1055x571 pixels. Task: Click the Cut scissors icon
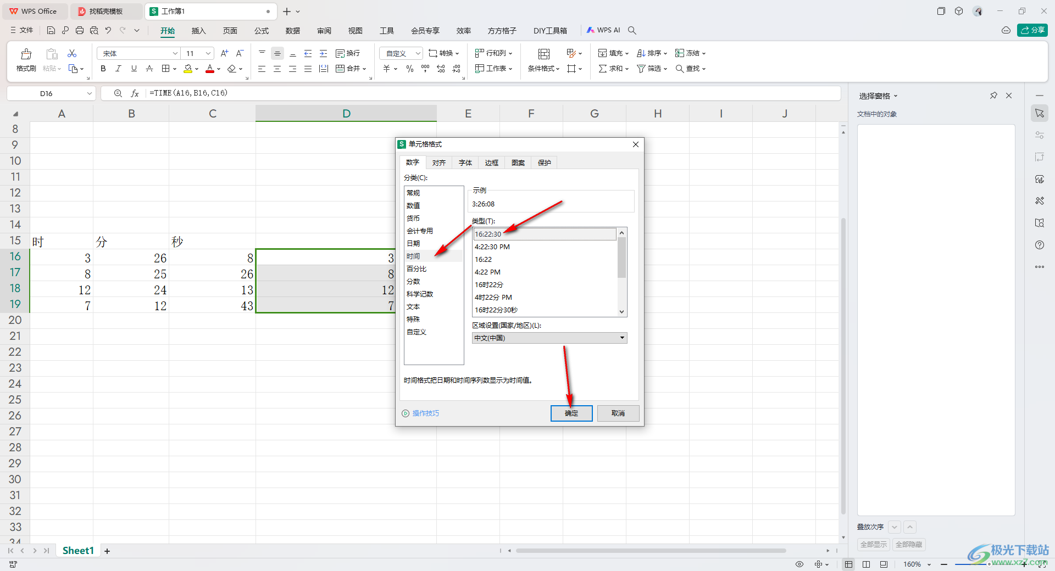(72, 53)
